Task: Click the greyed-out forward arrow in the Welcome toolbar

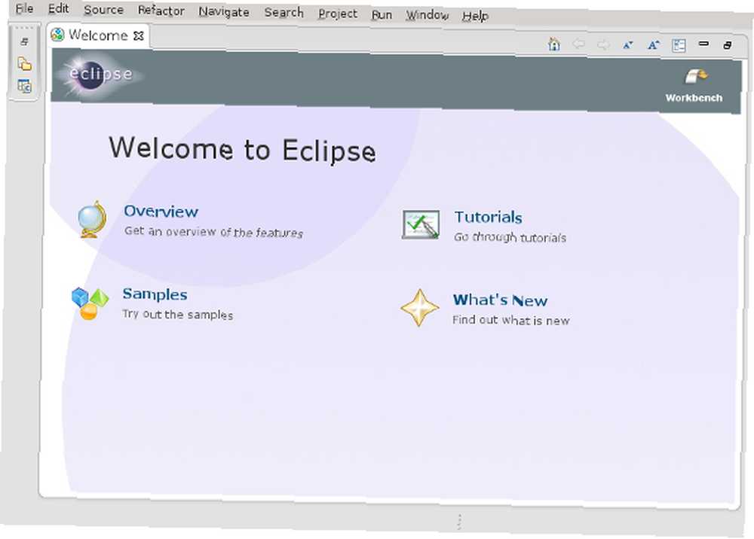Action: tap(603, 44)
